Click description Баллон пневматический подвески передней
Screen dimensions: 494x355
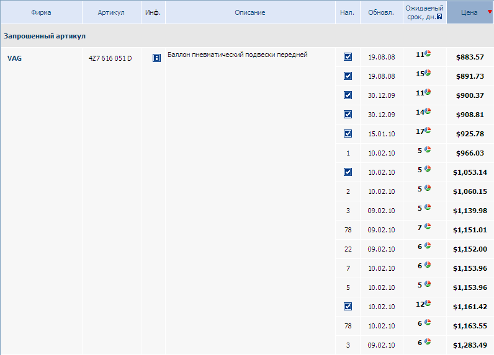238,55
